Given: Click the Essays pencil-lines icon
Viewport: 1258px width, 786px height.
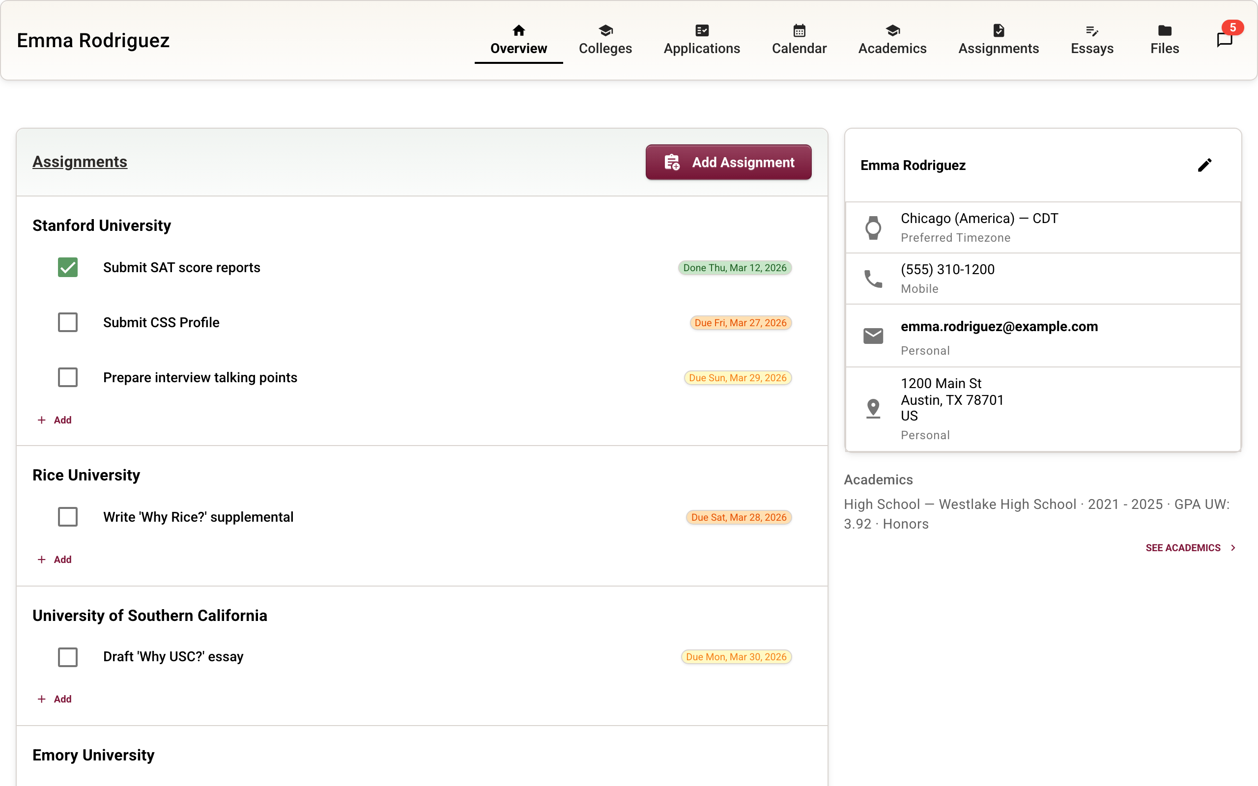Looking at the screenshot, I should [x=1091, y=30].
